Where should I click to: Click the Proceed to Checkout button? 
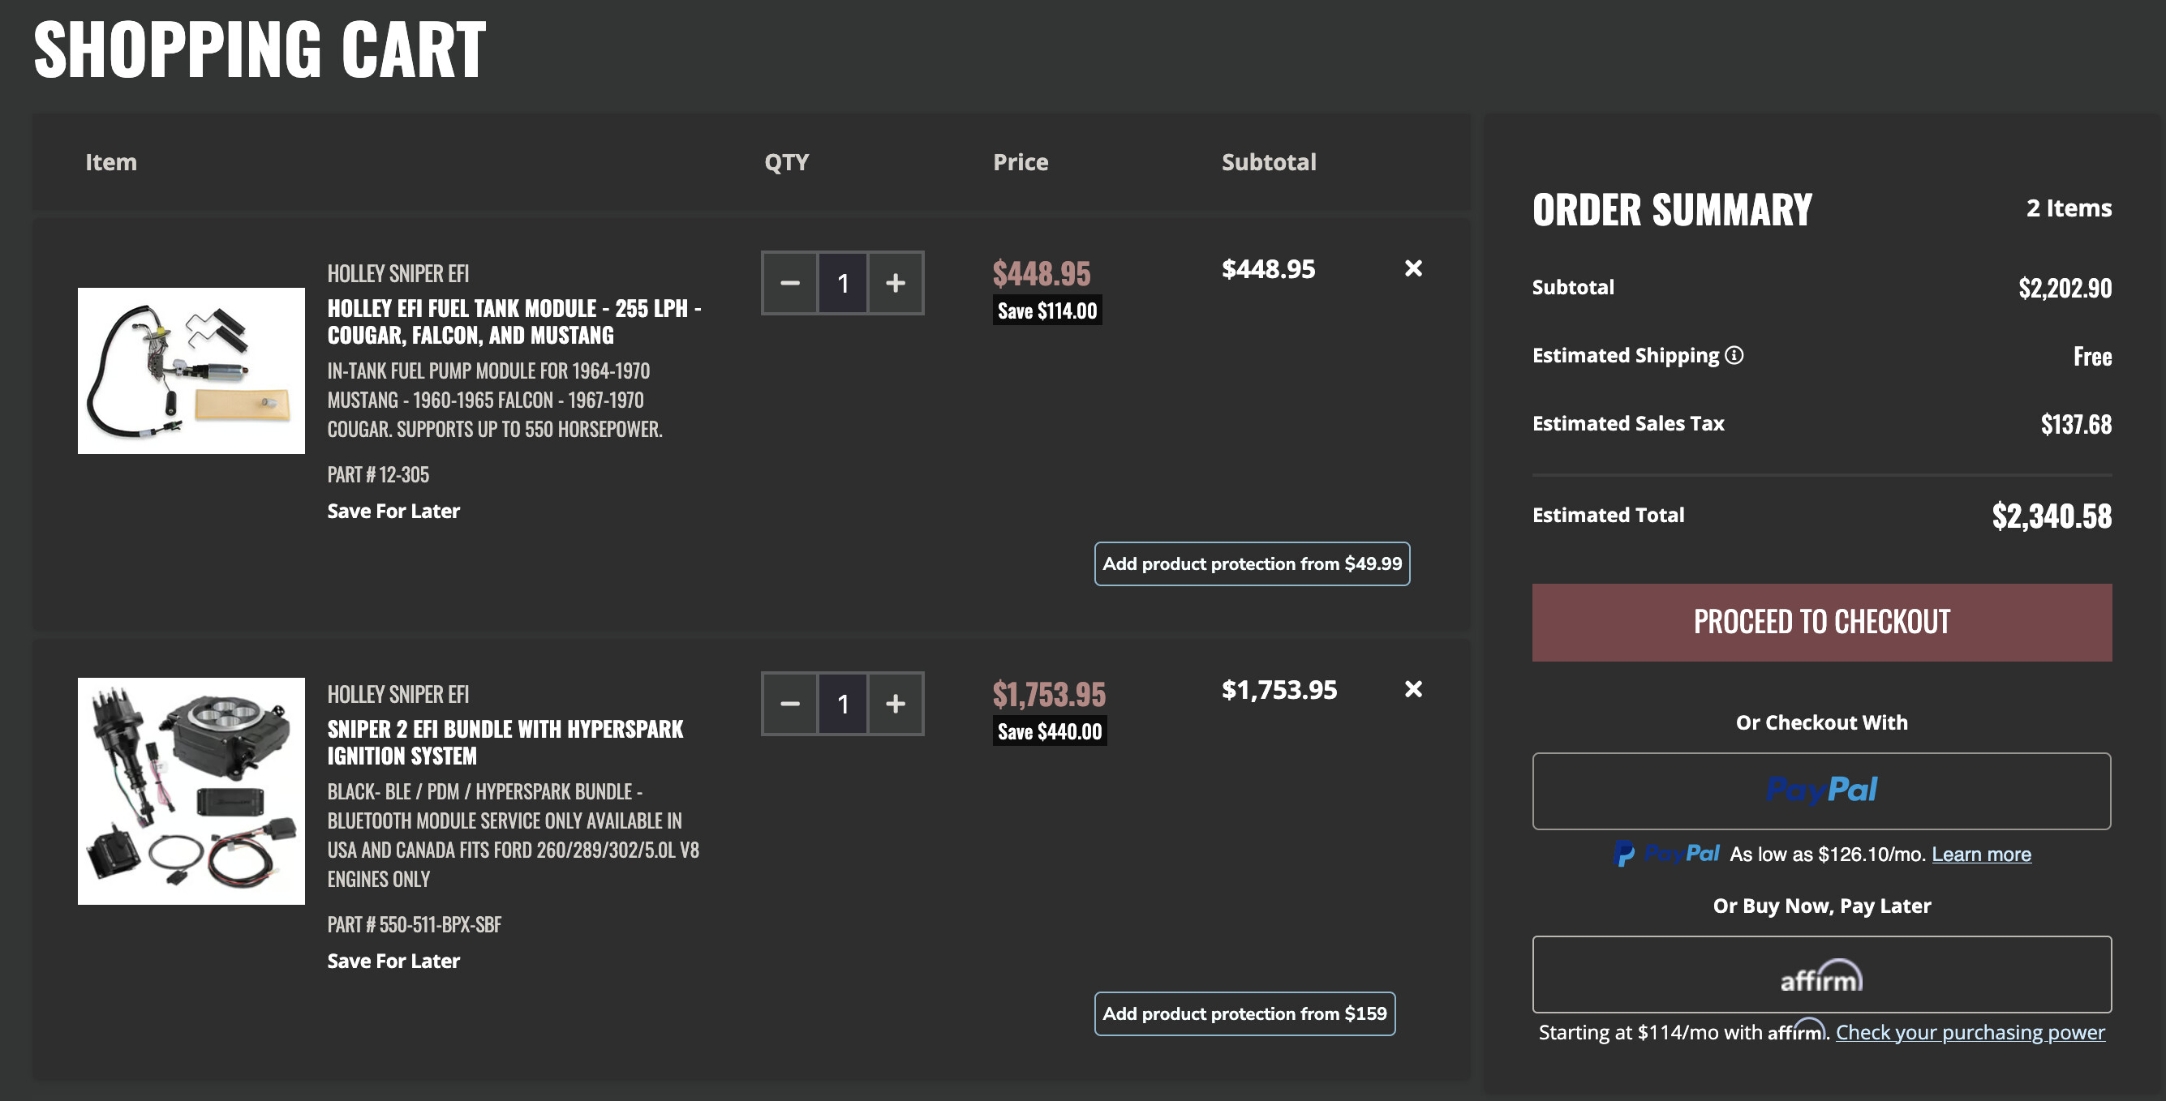point(1821,622)
